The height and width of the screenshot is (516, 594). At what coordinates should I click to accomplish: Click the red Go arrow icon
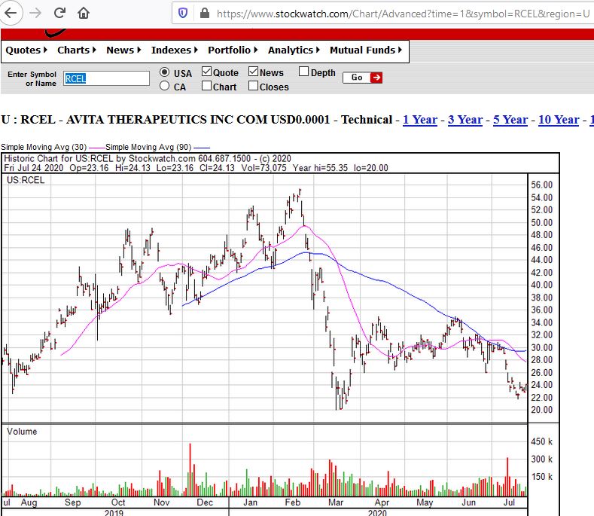coord(376,78)
